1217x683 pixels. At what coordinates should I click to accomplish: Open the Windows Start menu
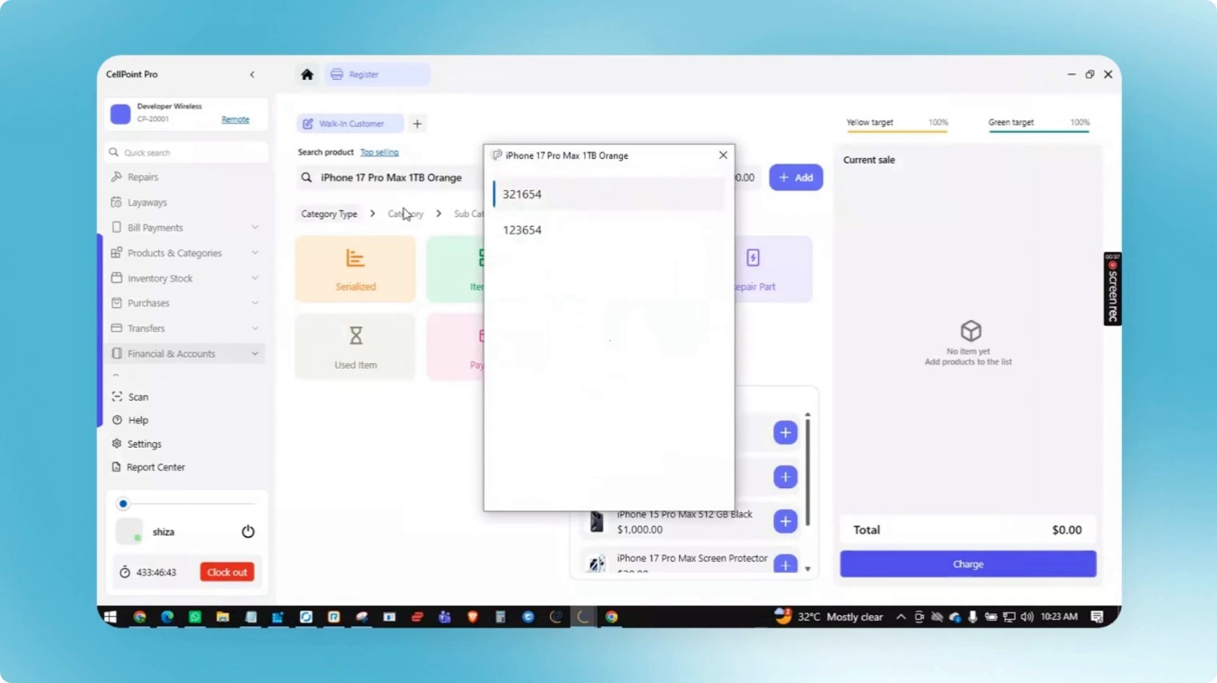pos(111,617)
